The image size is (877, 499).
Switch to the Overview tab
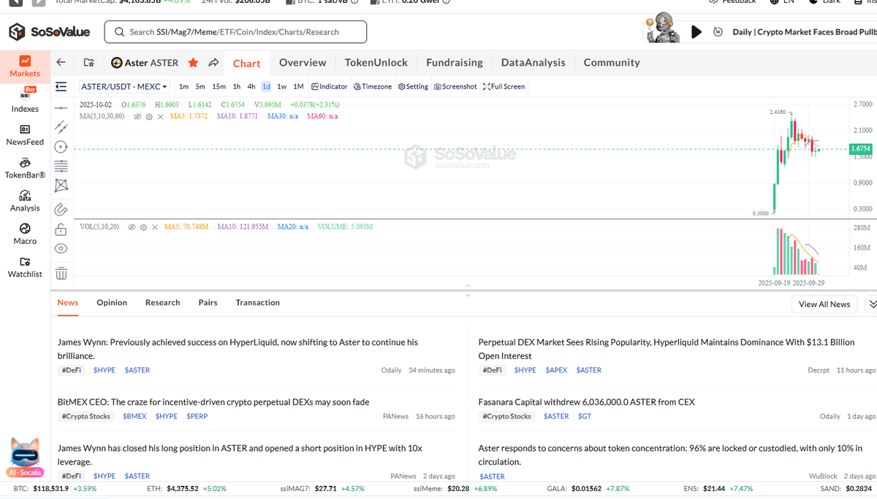point(303,63)
